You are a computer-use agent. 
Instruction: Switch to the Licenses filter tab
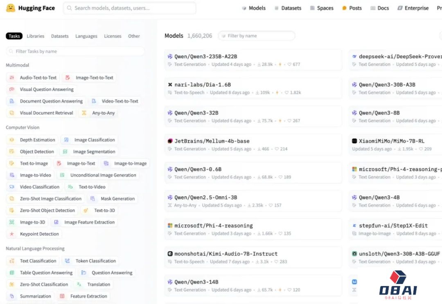click(113, 36)
